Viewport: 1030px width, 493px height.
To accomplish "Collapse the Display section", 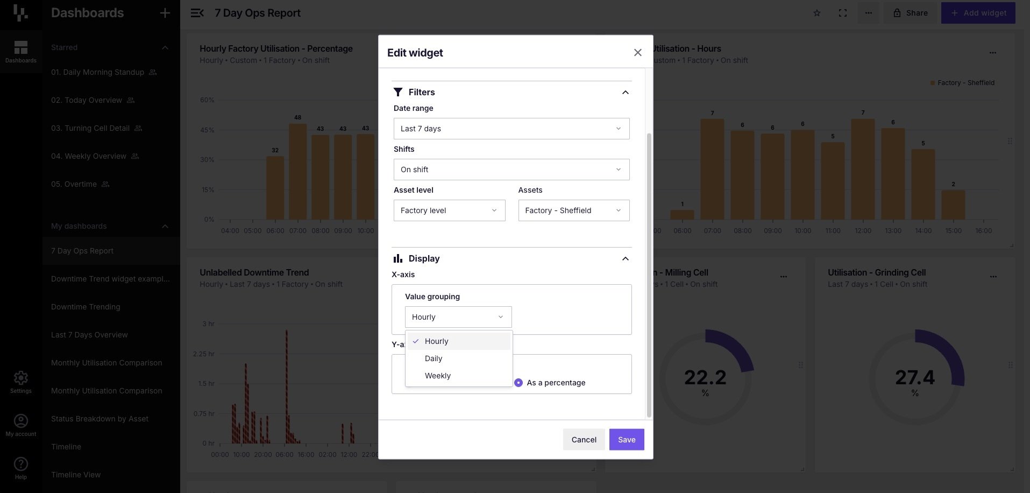I will 626,259.
